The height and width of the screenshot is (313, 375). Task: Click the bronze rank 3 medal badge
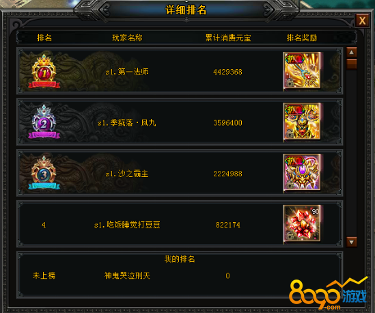tap(44, 173)
